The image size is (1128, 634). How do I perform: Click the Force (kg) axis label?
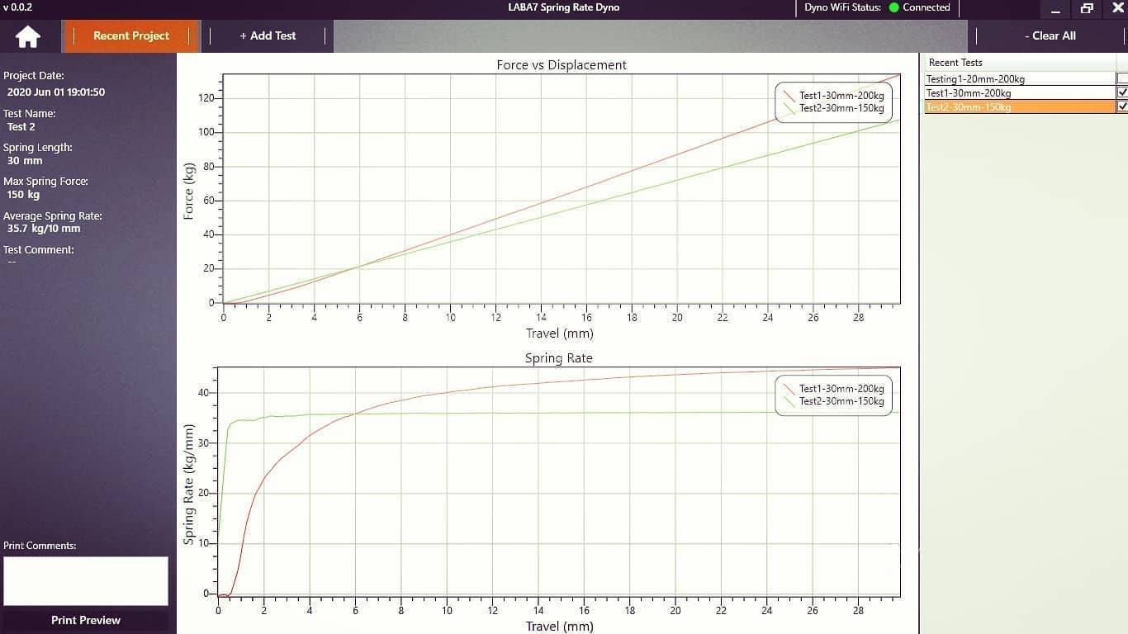188,190
